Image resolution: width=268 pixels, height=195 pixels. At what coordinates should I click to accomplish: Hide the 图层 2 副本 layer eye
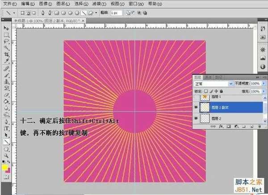196,107
